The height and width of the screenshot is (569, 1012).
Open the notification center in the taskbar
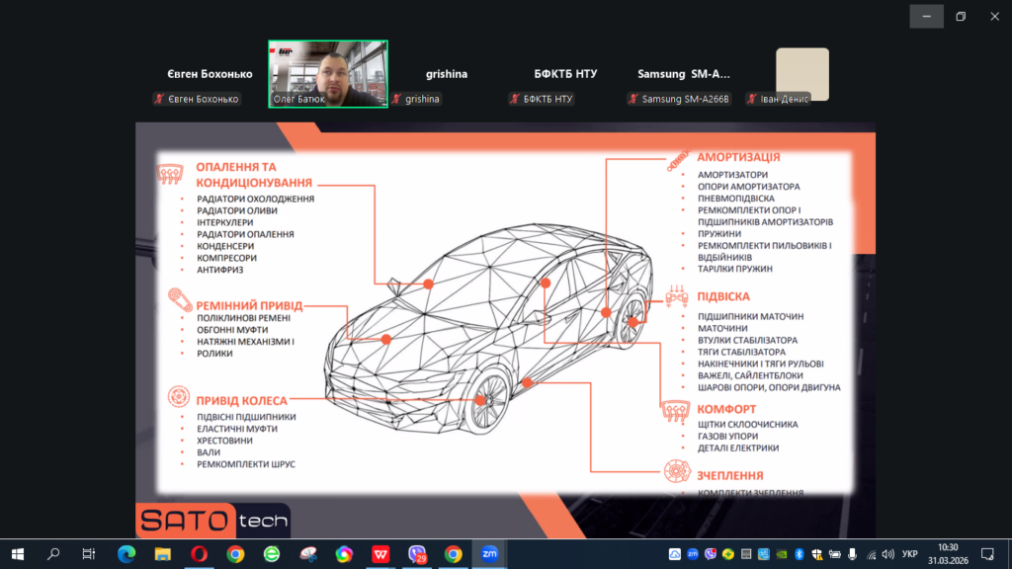[986, 554]
